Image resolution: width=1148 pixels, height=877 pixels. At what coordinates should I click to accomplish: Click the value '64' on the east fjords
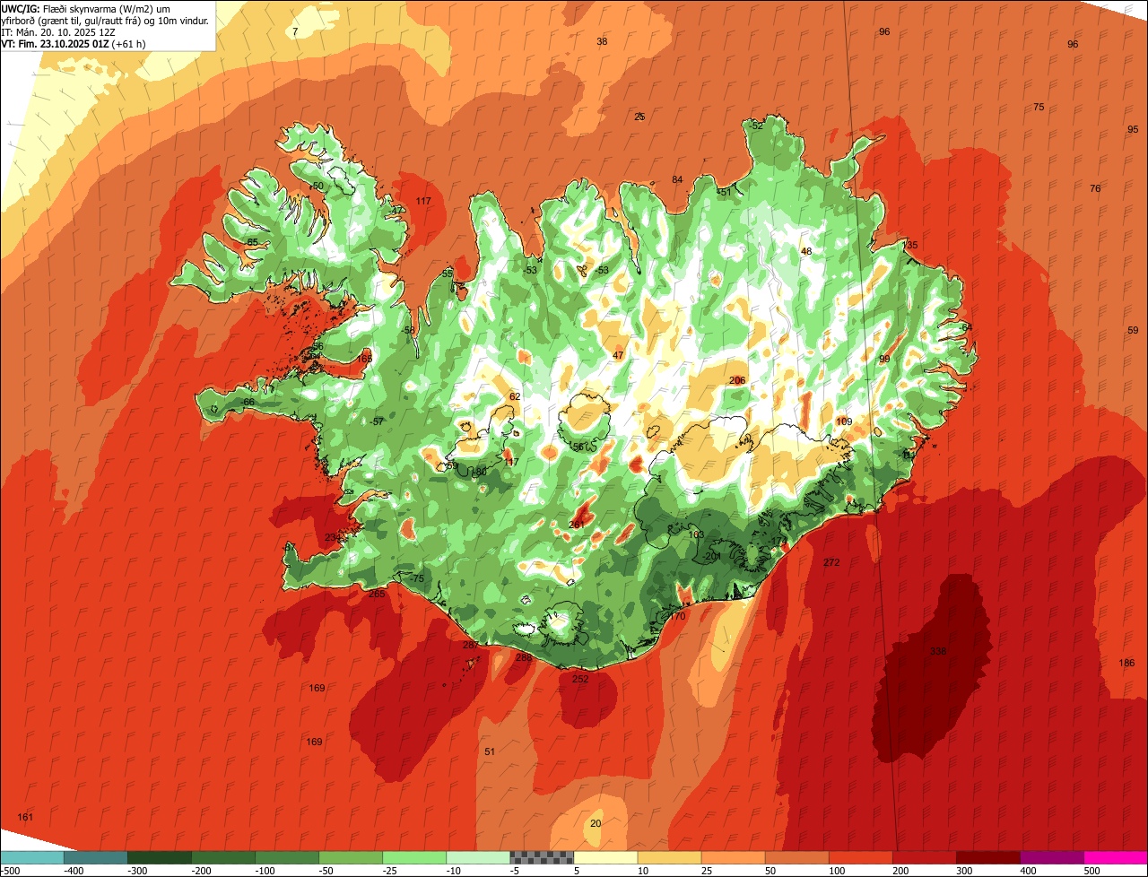pos(966,327)
